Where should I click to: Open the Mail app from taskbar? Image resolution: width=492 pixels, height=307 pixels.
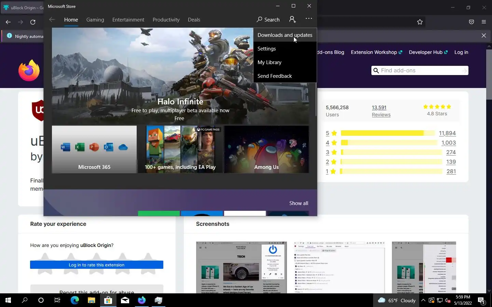(125, 300)
